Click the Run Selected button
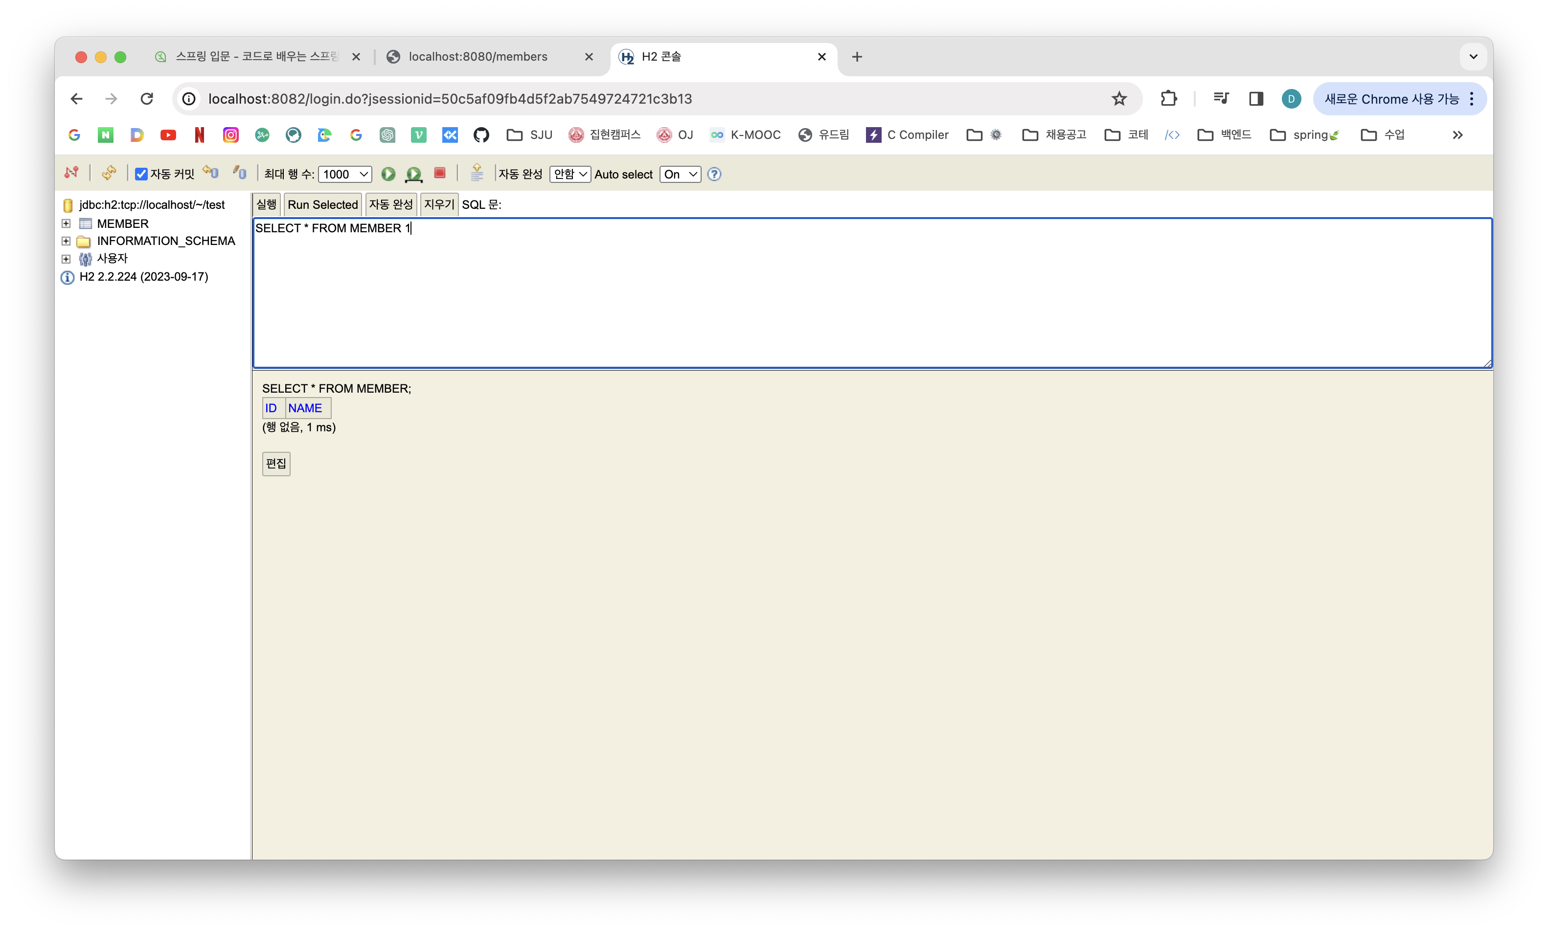The image size is (1548, 932). [322, 205]
